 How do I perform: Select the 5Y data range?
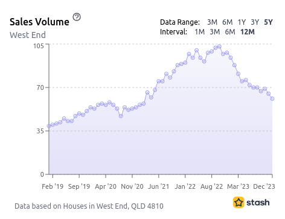coord(269,22)
